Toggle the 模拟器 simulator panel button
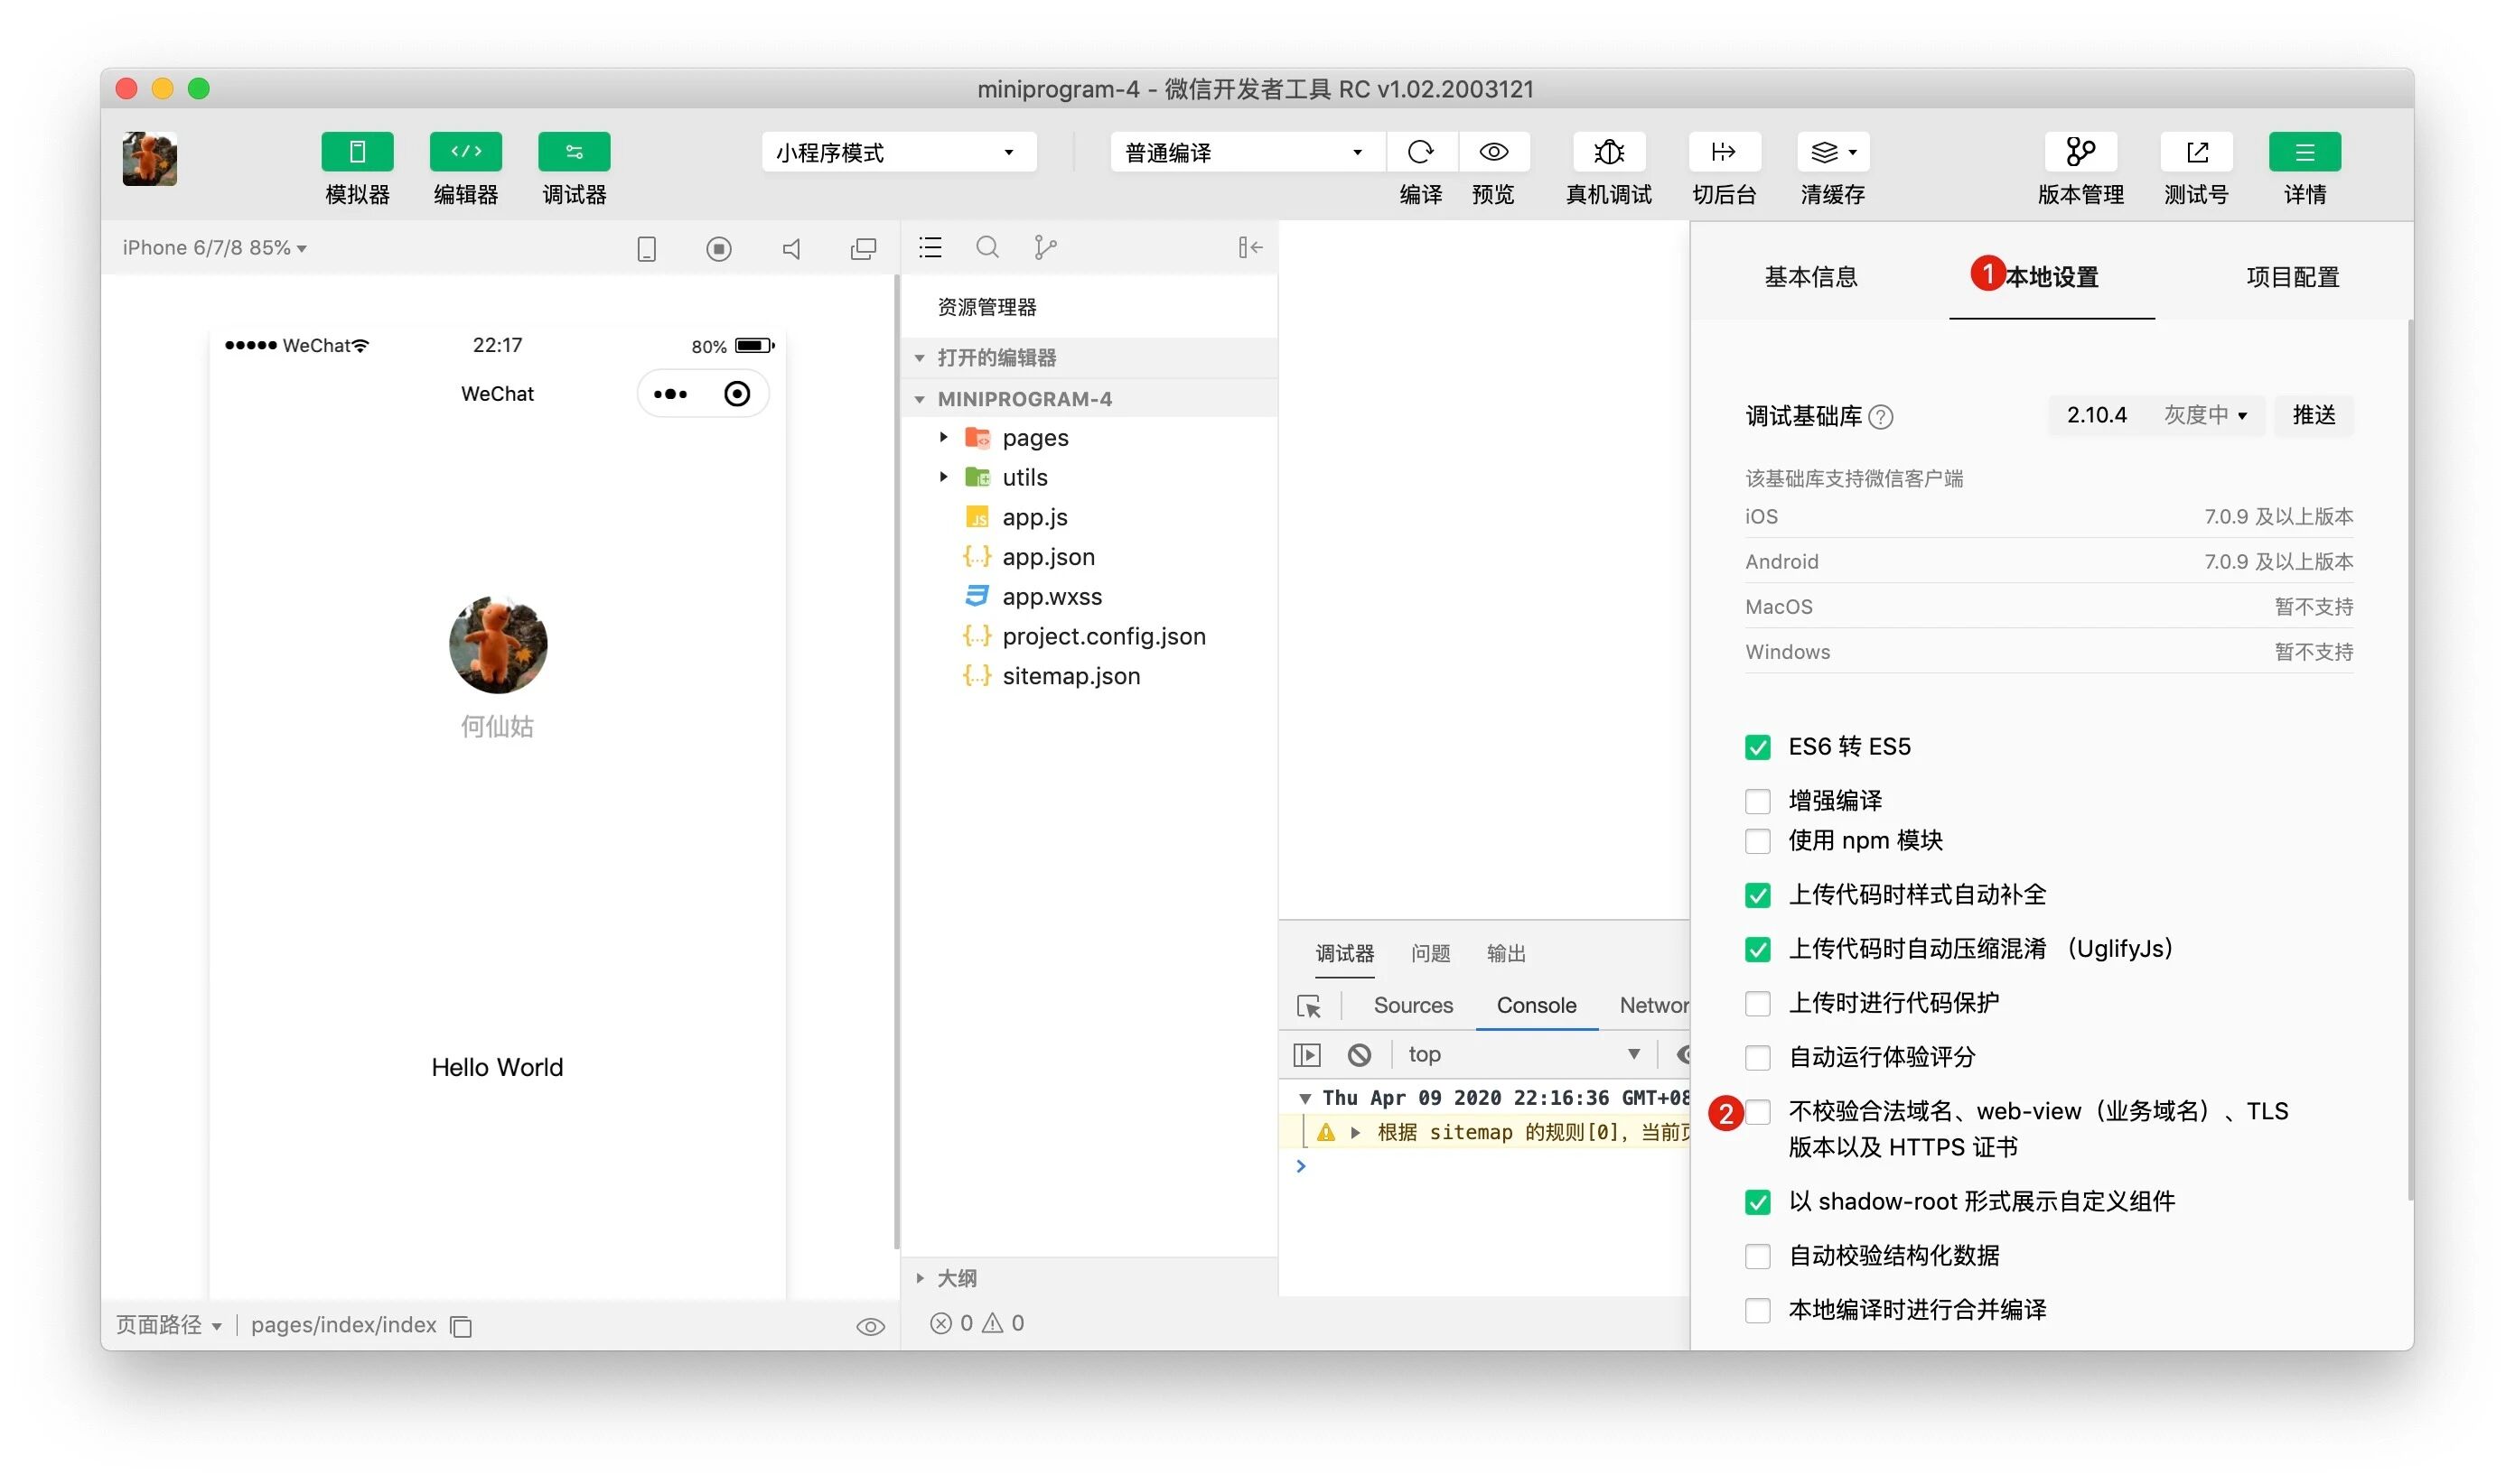Viewport: 2515px width, 1484px height. 357,152
